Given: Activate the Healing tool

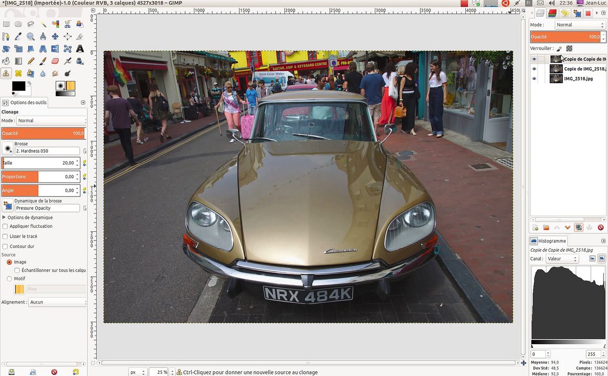Looking at the screenshot, I should point(18,73).
